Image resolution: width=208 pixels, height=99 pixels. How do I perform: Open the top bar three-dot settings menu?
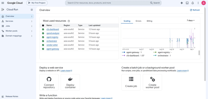(198, 3)
